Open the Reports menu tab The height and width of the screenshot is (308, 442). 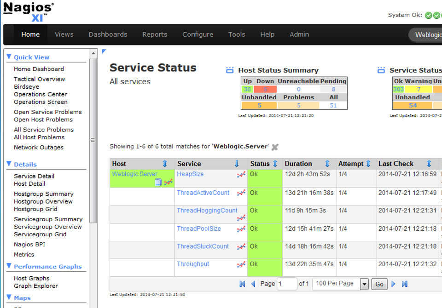(155, 34)
